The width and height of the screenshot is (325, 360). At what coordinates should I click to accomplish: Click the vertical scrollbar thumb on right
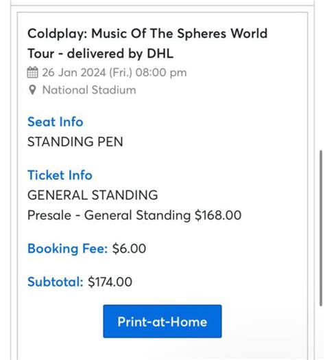click(x=321, y=228)
